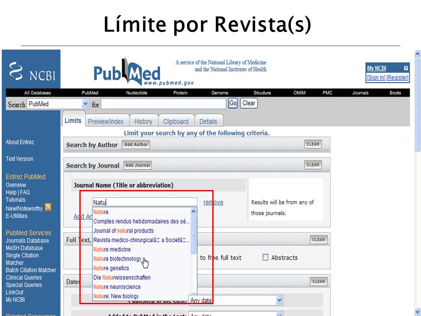Choose Die Naturwissenschaften suggestion

[122, 277]
